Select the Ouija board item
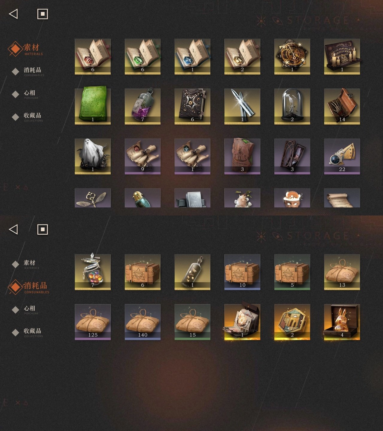The height and width of the screenshot is (431, 383). (x=342, y=57)
